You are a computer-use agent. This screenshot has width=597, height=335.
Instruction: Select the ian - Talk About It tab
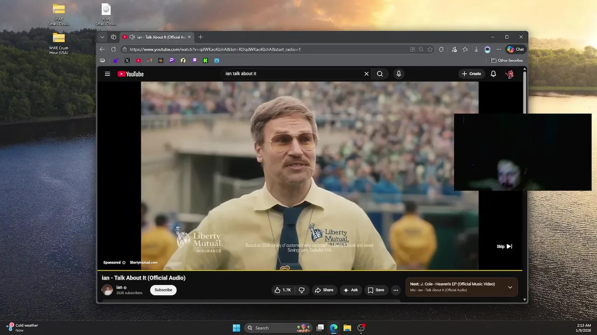[x=157, y=37]
